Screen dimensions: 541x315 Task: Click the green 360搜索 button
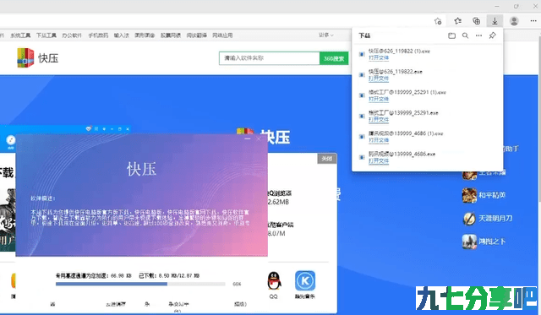[334, 58]
